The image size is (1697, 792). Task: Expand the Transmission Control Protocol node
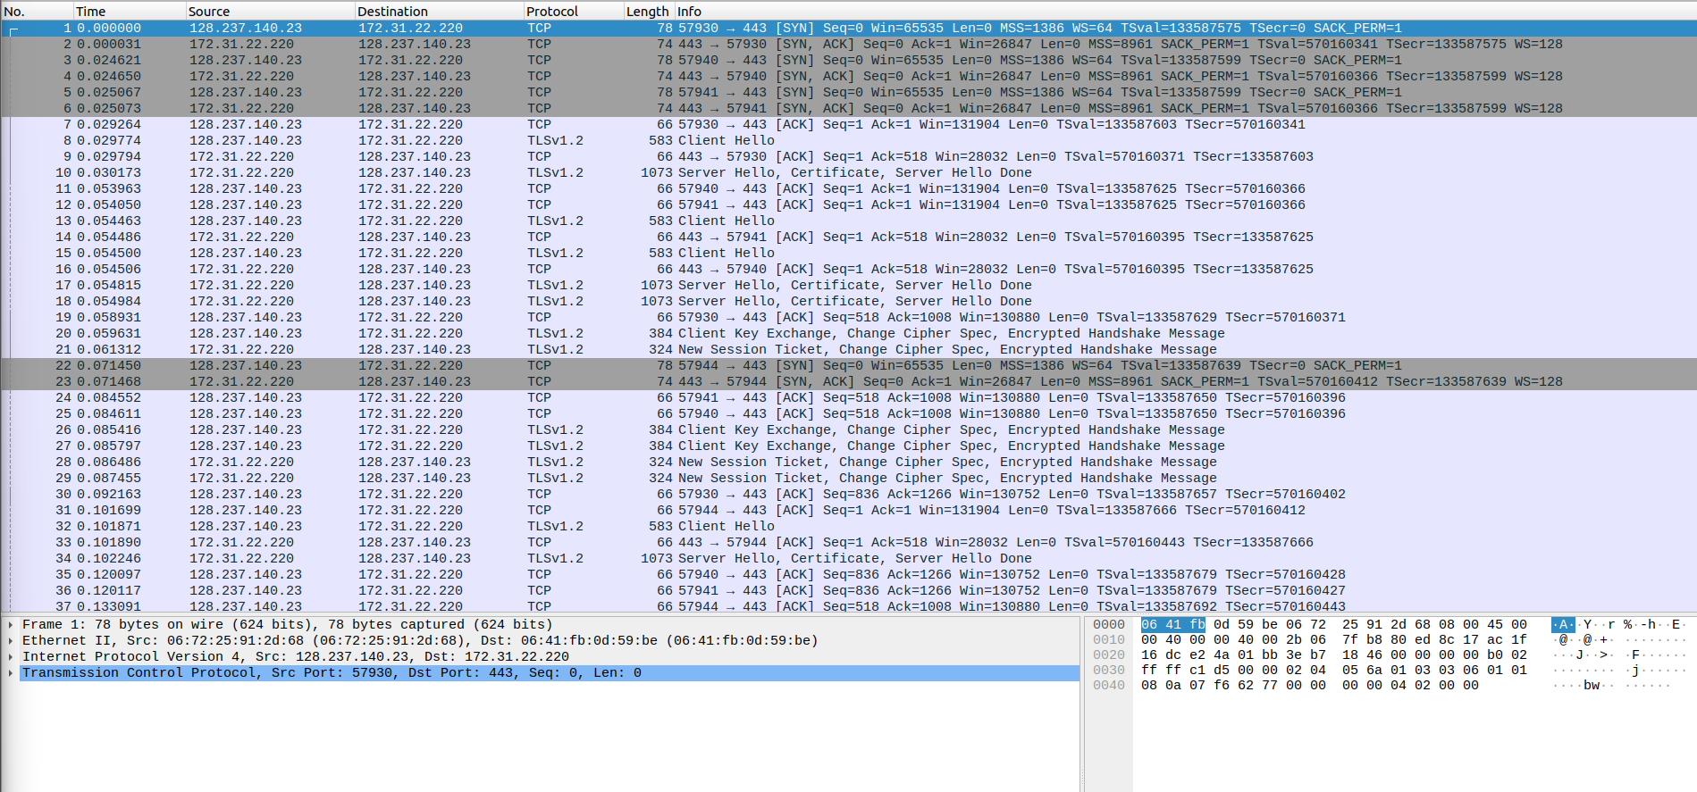[x=11, y=673]
